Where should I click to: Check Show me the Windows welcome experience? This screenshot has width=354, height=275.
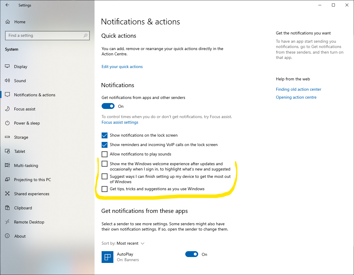105,164
